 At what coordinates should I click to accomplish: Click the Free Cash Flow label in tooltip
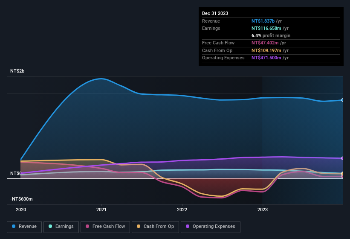pos(218,43)
